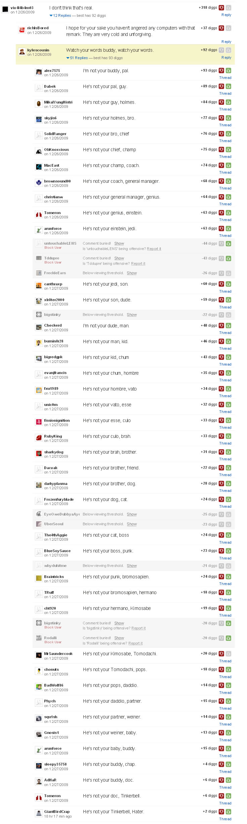Digg up untouchableLENS's buried comment
This screenshot has height=824, width=247.
(229, 244)
